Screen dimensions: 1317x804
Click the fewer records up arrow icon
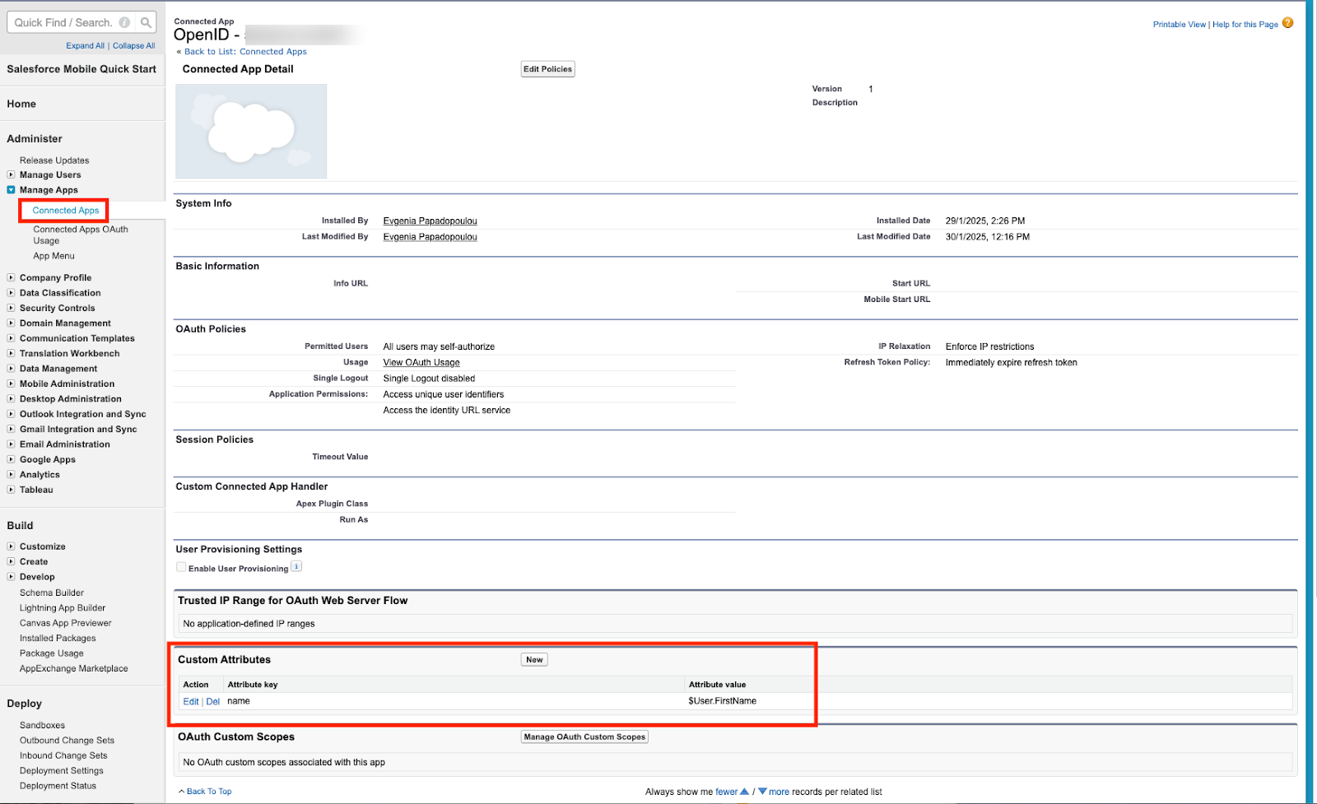click(745, 792)
